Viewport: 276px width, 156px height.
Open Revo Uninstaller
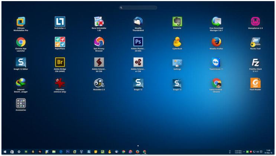click(x=99, y=22)
